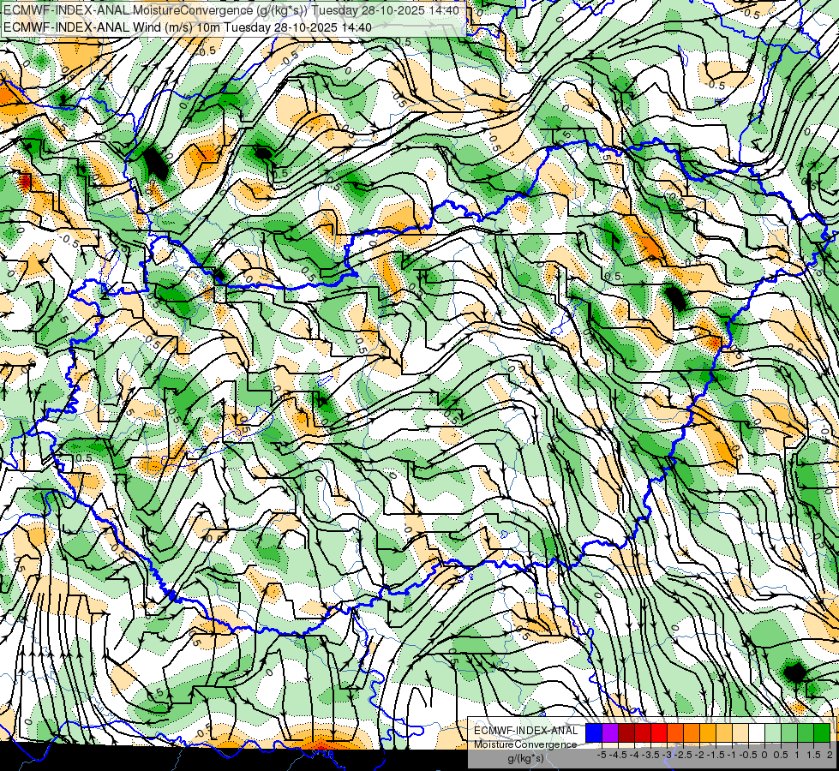Screen dimensions: 839x771
Task: Click the ECMWF-INDEX-ANAL label in the legend
Action: [x=525, y=731]
